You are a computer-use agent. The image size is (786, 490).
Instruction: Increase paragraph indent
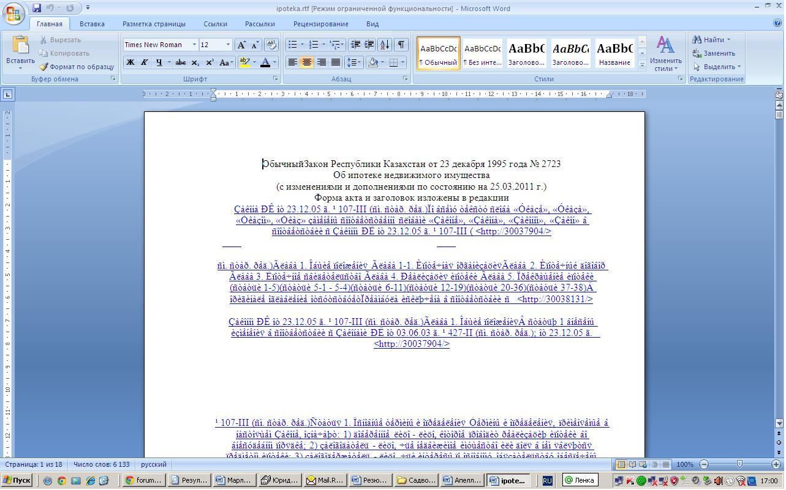click(x=369, y=45)
